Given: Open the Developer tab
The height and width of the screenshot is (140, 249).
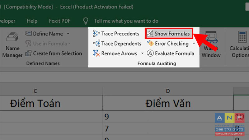Looking at the screenshot, I should tap(7, 21).
